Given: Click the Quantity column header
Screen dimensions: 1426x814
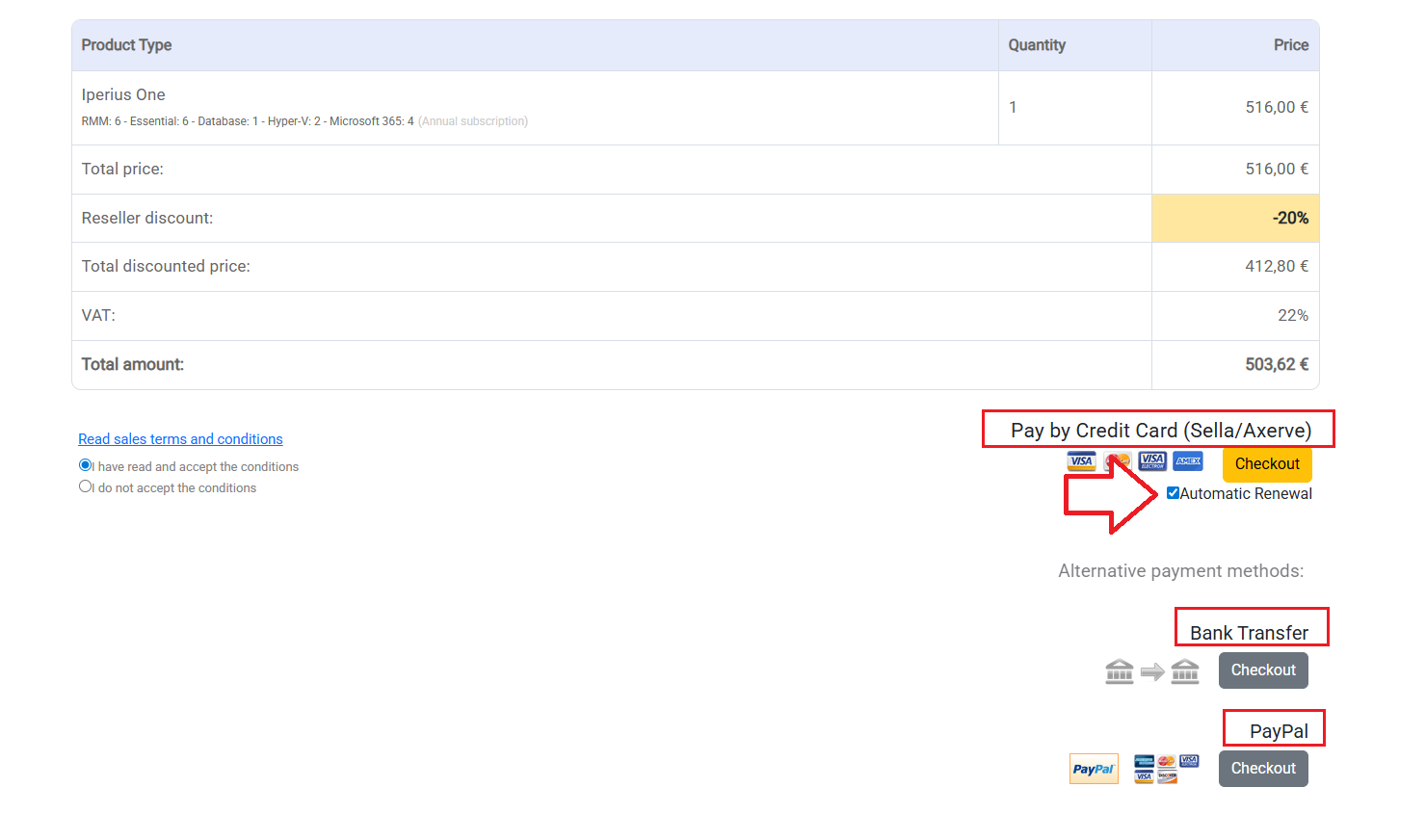Looking at the screenshot, I should click(1037, 45).
